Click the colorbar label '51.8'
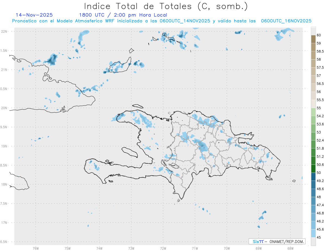 (320, 148)
